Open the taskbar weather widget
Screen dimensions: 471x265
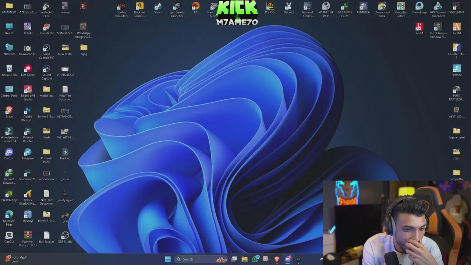(16, 259)
